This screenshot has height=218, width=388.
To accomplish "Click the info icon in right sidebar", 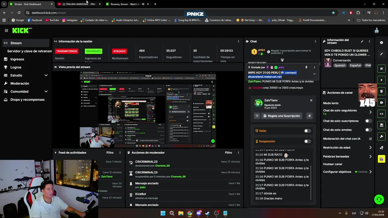I will pyautogui.click(x=381, y=43).
